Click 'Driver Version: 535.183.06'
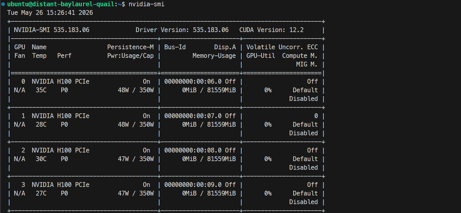This screenshot has height=213, width=461. [x=182, y=30]
